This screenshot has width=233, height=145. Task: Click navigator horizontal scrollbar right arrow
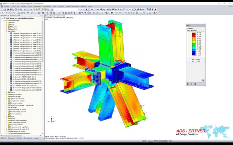pos(40,136)
